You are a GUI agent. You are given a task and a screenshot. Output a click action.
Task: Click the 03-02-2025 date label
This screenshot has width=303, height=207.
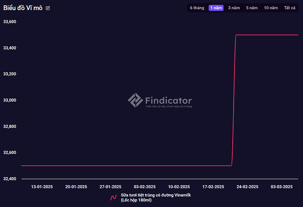145,187
